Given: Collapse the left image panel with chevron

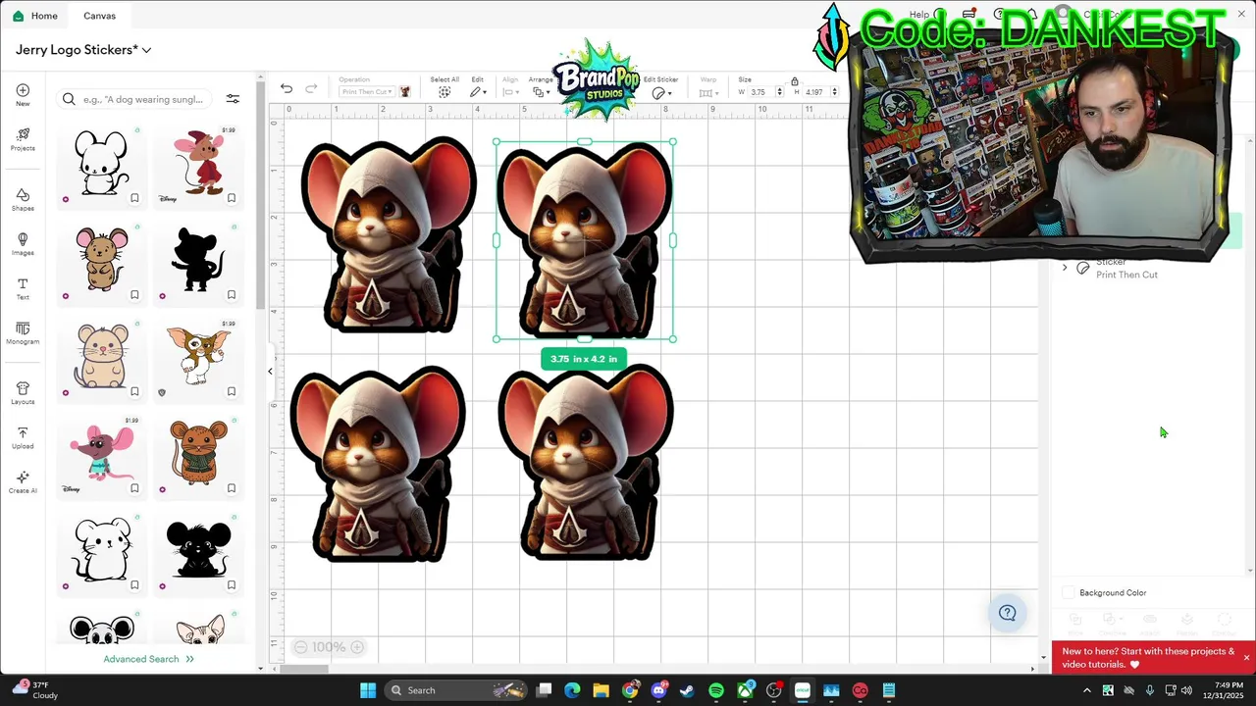Looking at the screenshot, I should [x=270, y=371].
